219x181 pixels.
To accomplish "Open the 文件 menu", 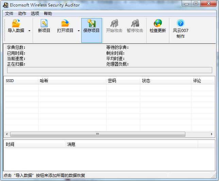I will tap(9, 14).
